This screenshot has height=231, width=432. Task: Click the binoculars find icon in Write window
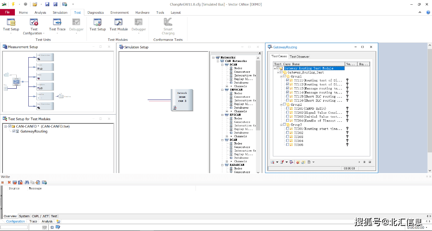click(27, 182)
